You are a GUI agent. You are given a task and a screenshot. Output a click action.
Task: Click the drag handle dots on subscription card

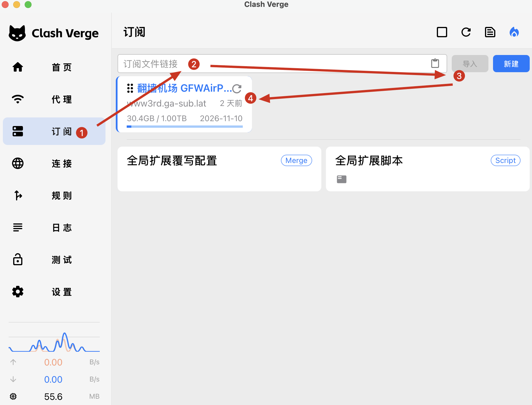pyautogui.click(x=130, y=88)
